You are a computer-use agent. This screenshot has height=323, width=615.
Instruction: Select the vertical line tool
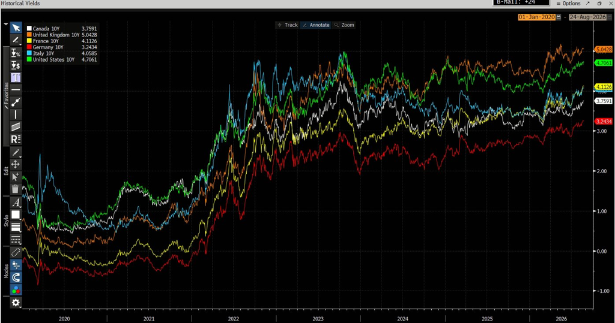click(16, 114)
